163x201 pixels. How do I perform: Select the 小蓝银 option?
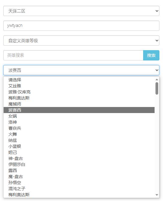point(79,146)
